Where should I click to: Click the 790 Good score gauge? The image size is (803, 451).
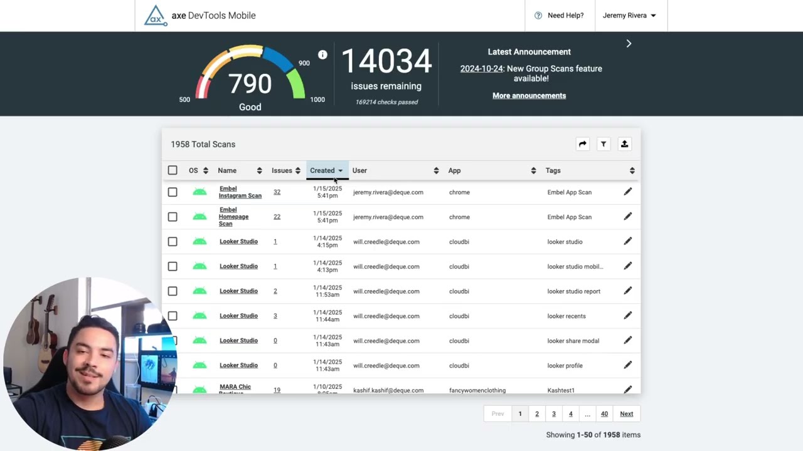(x=250, y=78)
